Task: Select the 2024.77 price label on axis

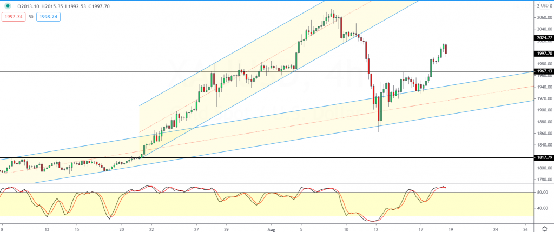Action: (544, 38)
